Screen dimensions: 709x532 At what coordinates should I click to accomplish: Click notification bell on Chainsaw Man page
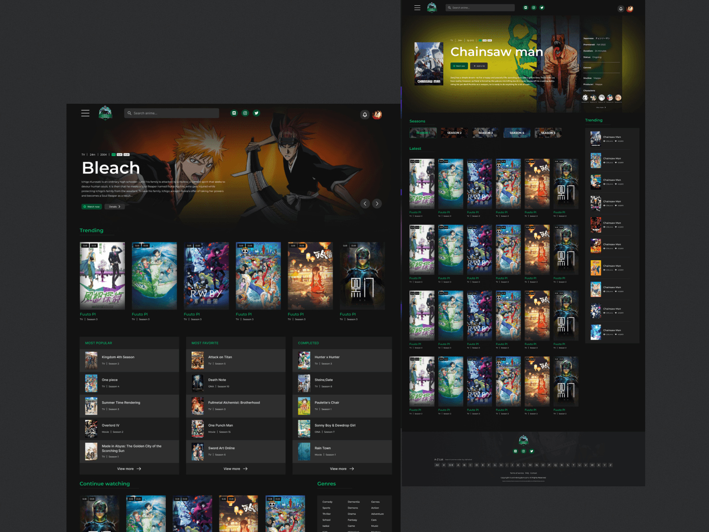click(x=621, y=8)
